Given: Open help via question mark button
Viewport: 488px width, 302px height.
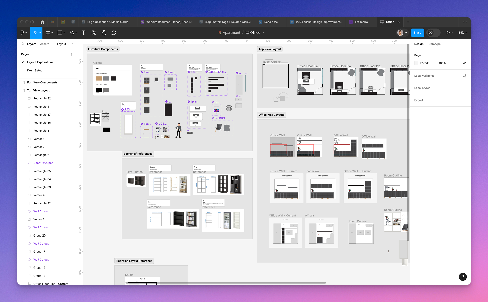Looking at the screenshot, I should click(x=463, y=277).
